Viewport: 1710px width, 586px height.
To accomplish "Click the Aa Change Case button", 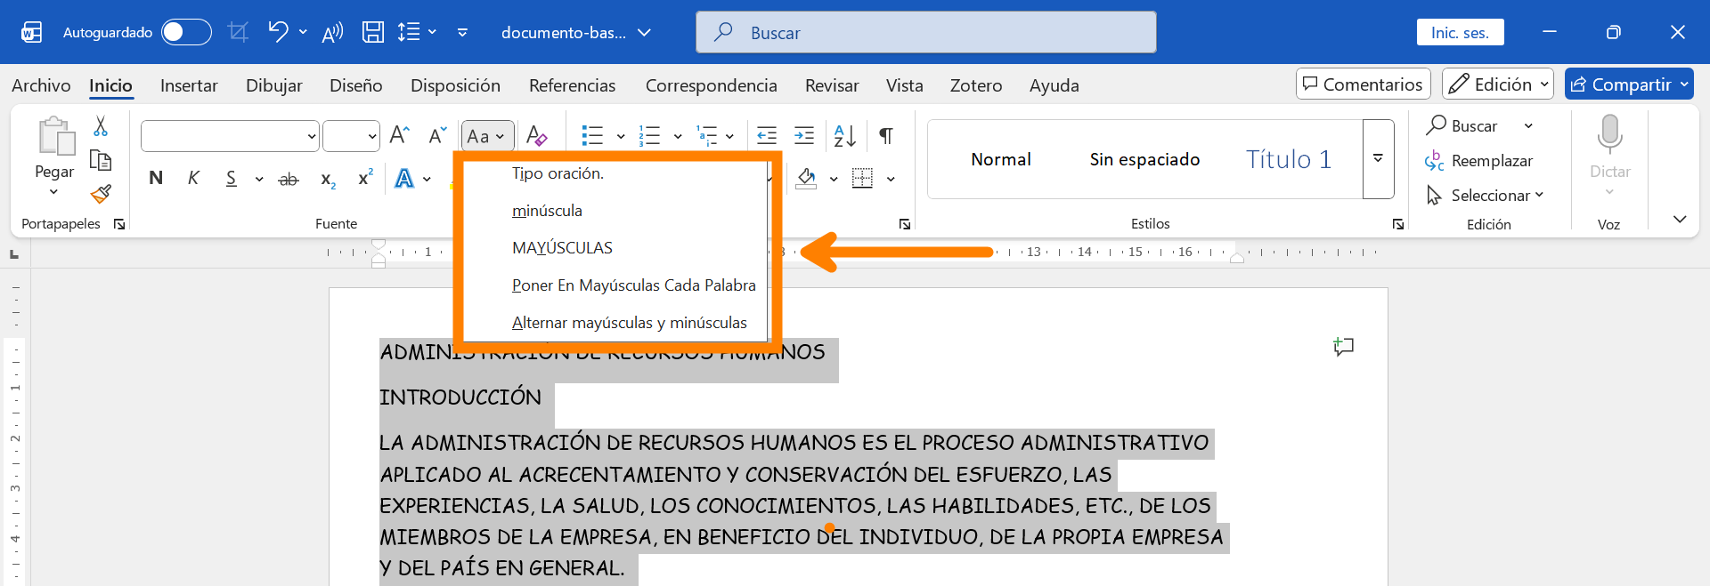I will (487, 136).
